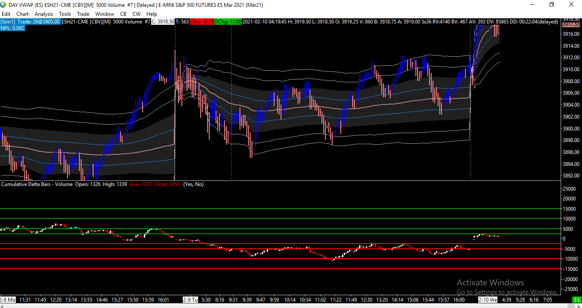The image size is (582, 308).
Task: Click the green 3 L indicator box
Action: tap(577, 300)
